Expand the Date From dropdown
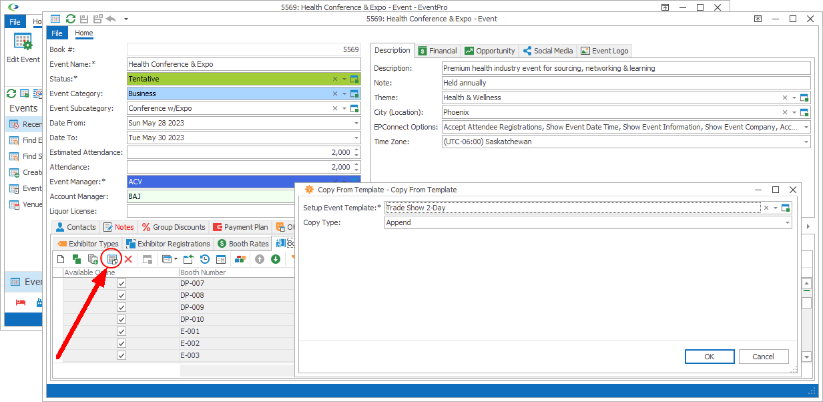 pyautogui.click(x=356, y=123)
